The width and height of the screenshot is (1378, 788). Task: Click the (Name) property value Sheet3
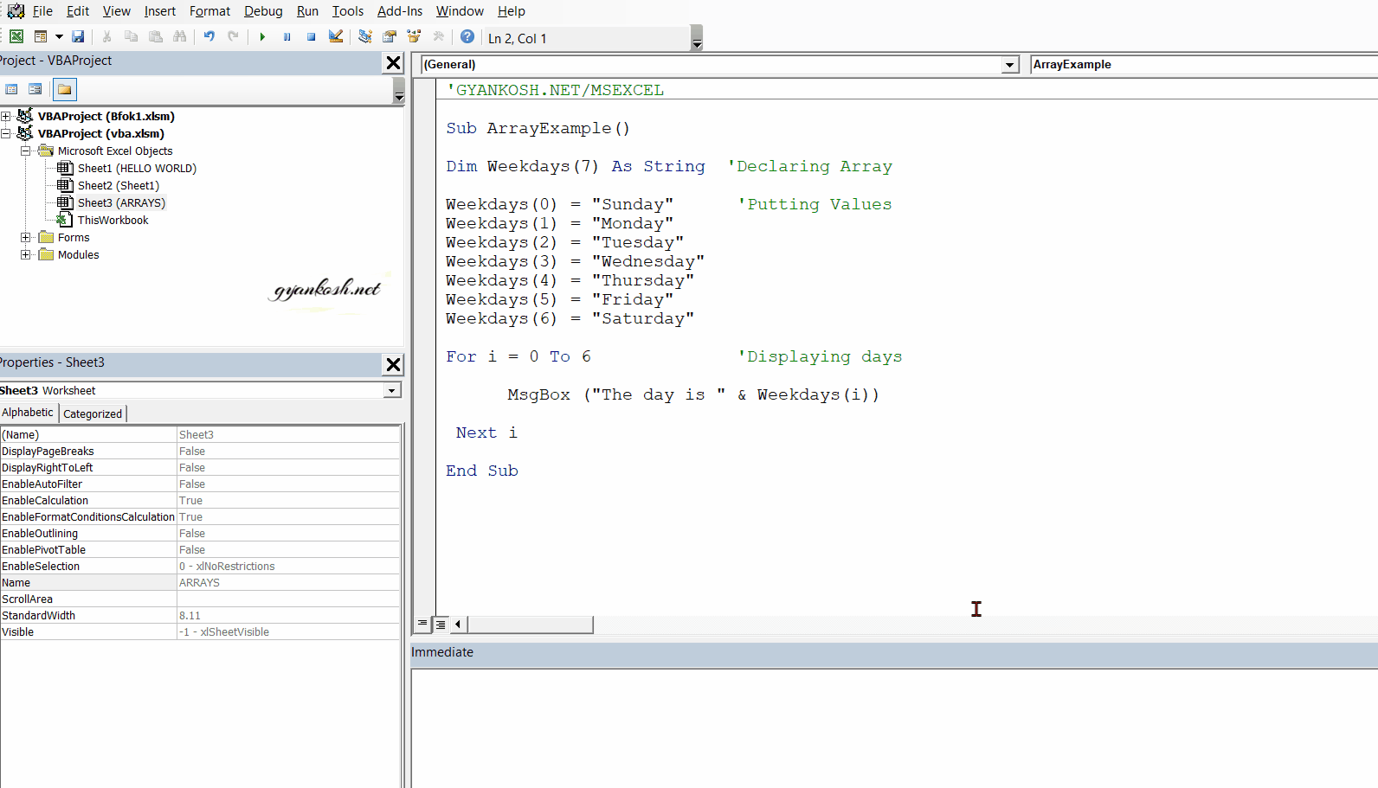coord(288,434)
